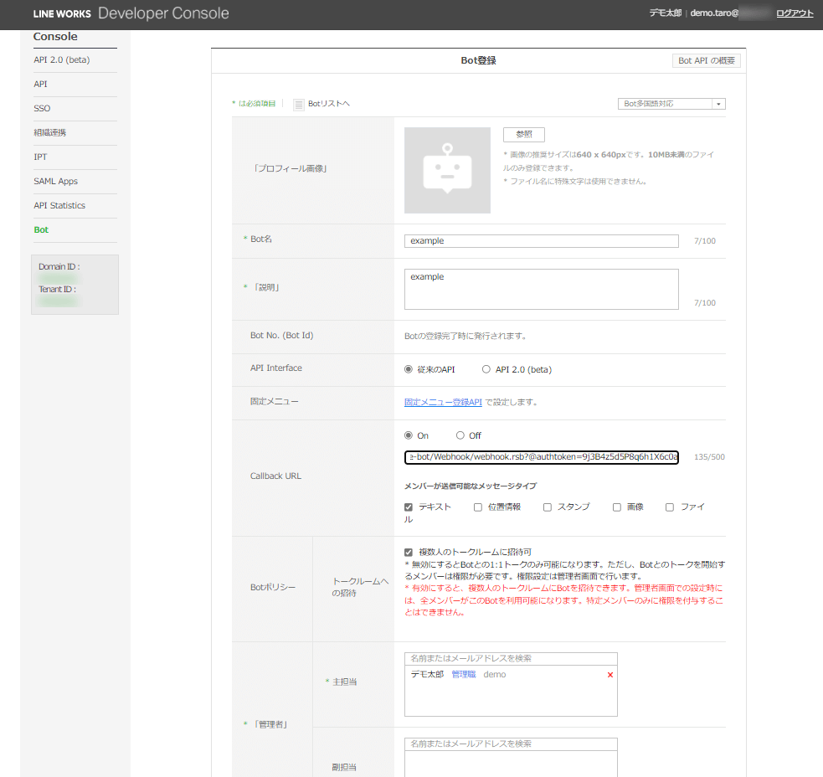Click the 135/500 character counter
Image resolution: width=823 pixels, height=777 pixels.
click(709, 457)
